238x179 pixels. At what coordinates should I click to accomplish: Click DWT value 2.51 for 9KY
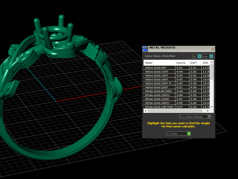tap(193, 68)
